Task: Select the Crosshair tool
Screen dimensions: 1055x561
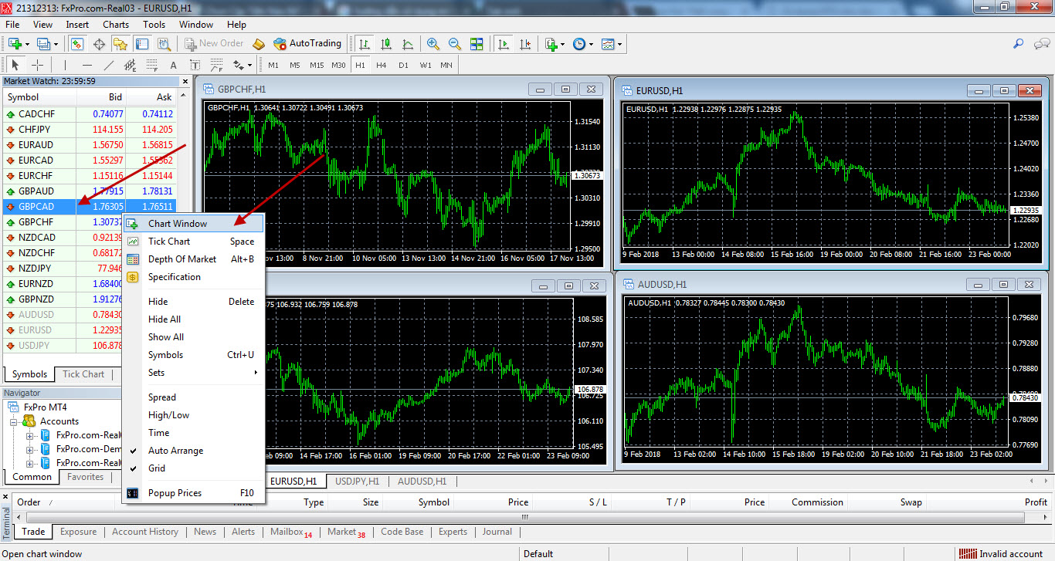Action: tap(37, 65)
